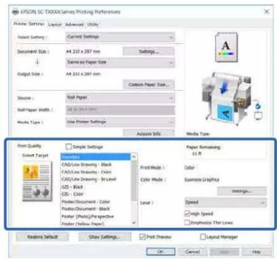Click the Help button
This screenshot has height=259, width=277.
click(x=256, y=251)
